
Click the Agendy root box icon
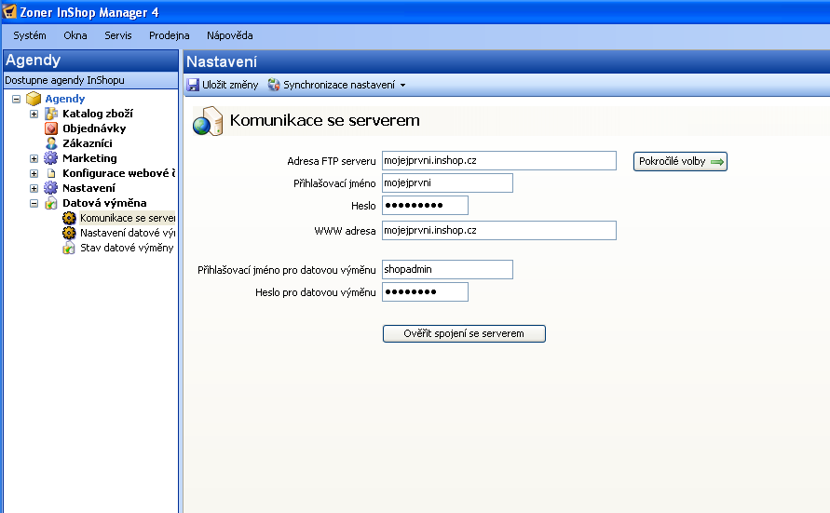[34, 99]
